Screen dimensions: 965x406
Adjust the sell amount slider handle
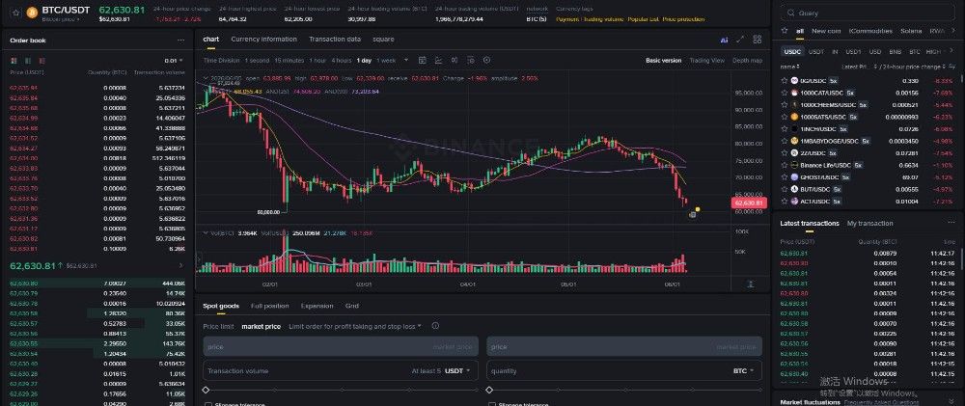(489, 390)
